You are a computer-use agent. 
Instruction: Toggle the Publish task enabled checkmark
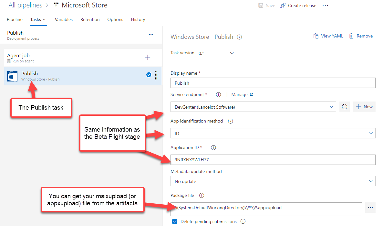[149, 75]
